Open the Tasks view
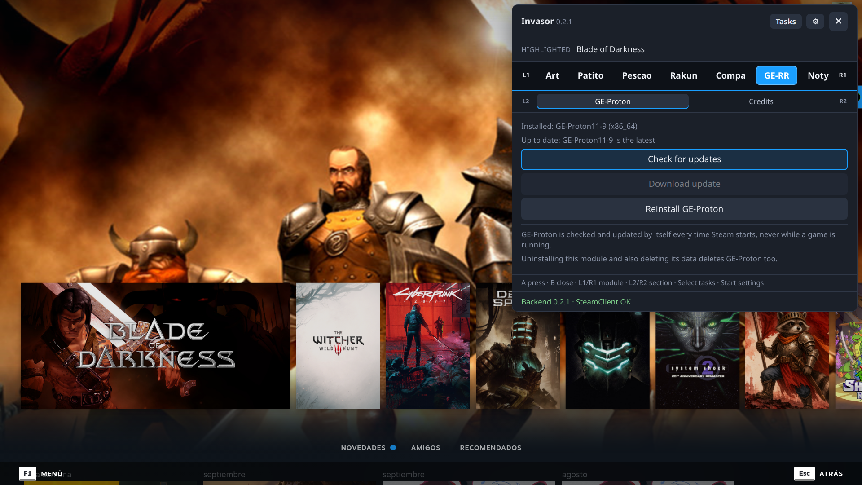The height and width of the screenshot is (485, 862). tap(786, 22)
